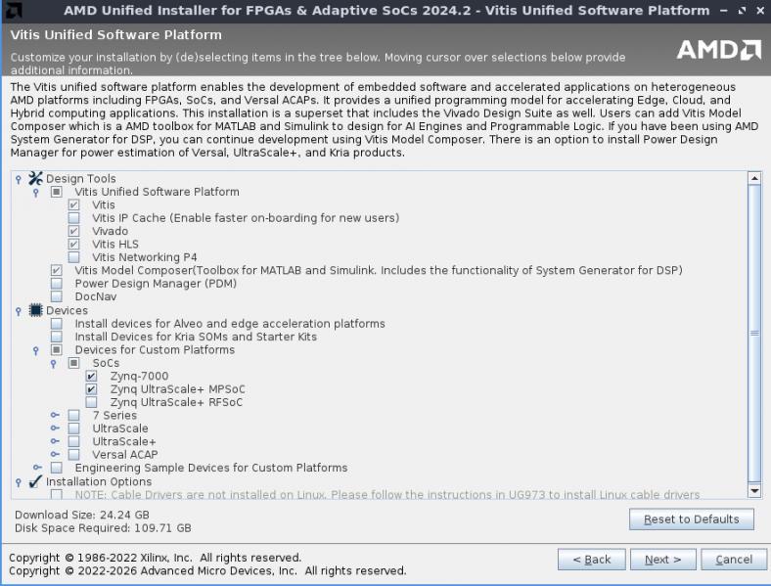Click the Devices chip icon
The width and height of the screenshot is (771, 586).
point(35,310)
